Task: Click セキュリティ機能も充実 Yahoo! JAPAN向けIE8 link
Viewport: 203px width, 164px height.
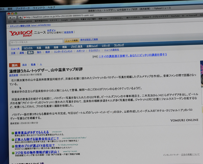Action: click(30, 25)
